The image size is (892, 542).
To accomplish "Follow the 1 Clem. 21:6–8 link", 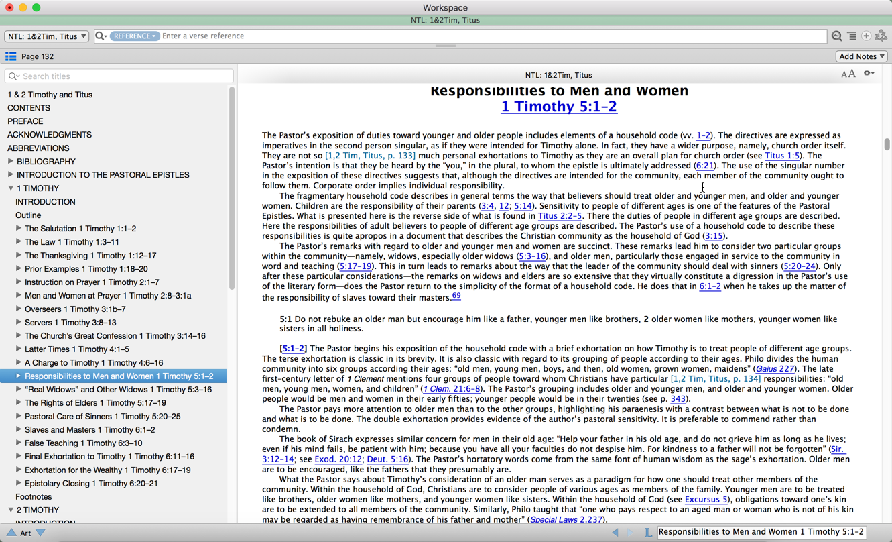I will coord(450,389).
